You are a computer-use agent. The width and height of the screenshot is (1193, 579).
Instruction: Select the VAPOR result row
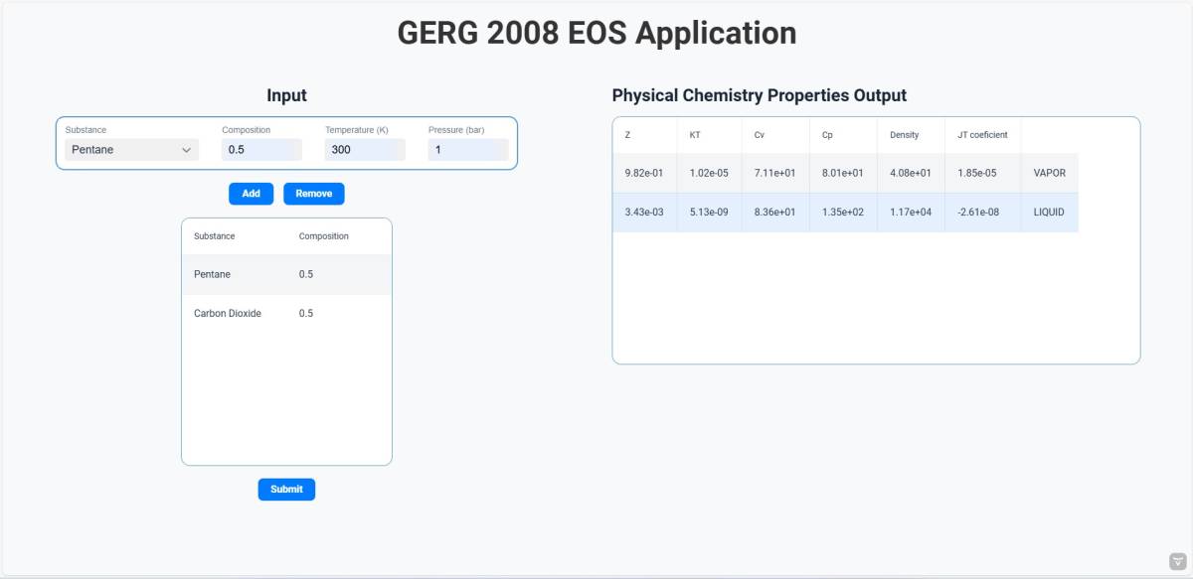pyautogui.click(x=845, y=173)
